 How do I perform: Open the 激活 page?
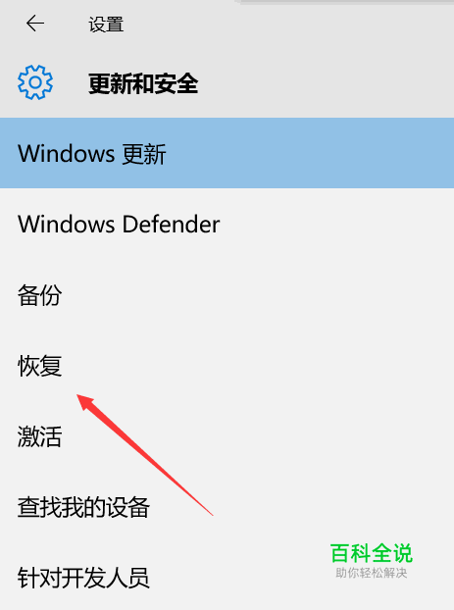(x=227, y=436)
